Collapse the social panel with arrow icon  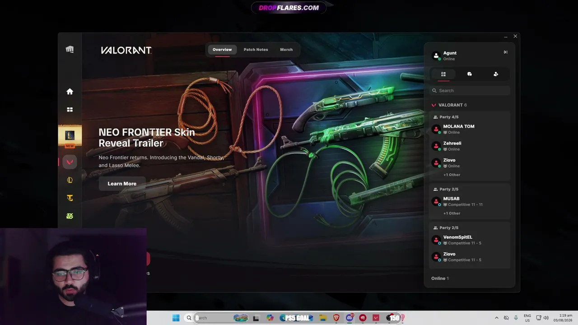[505, 52]
